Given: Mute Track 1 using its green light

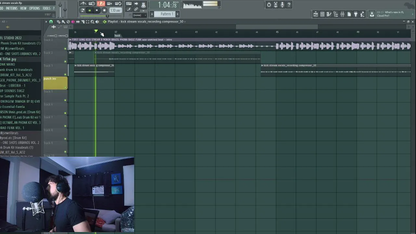Looking at the screenshot, I should 65,49.
